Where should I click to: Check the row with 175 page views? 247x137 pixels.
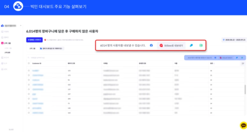(x=29, y=75)
